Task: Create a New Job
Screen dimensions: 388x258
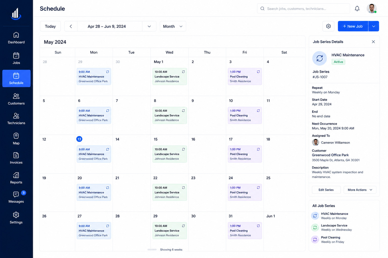Action: [353, 26]
